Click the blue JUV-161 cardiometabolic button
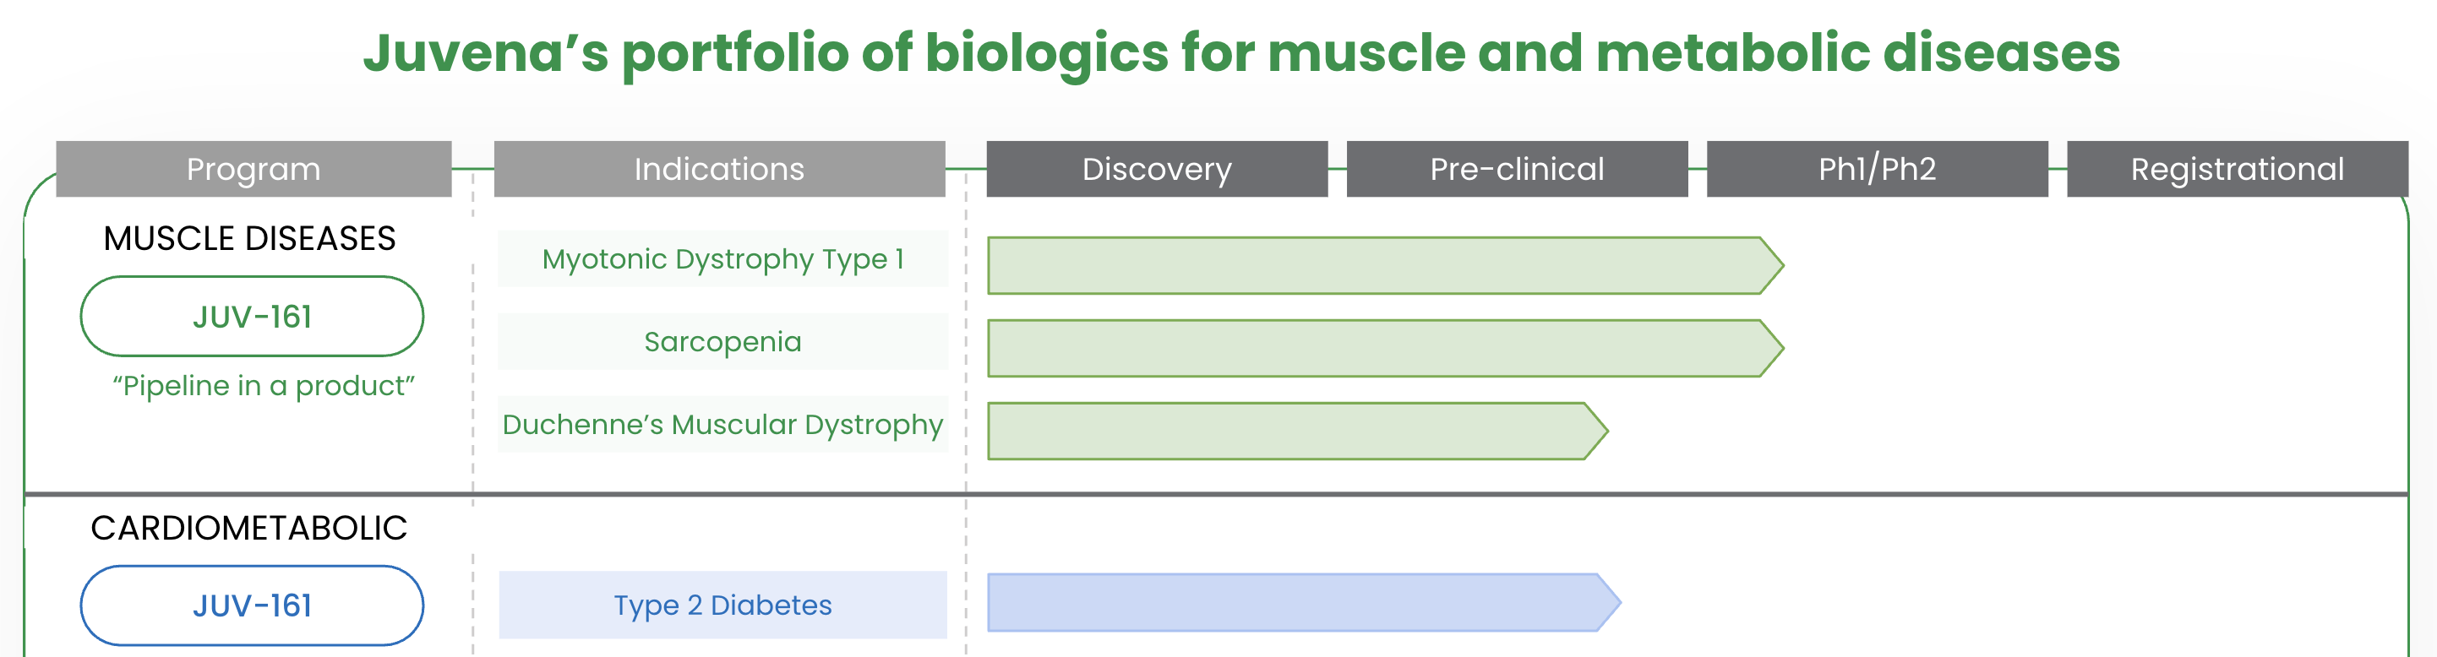2437x657 pixels. pyautogui.click(x=252, y=605)
